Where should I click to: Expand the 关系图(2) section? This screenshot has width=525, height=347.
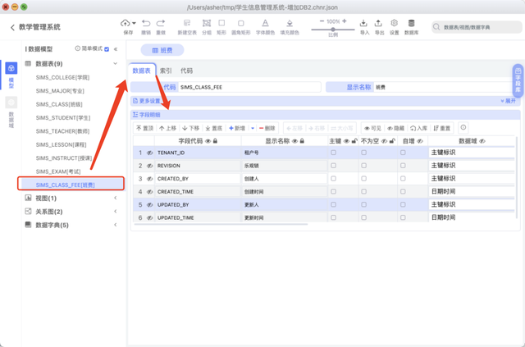(x=115, y=212)
